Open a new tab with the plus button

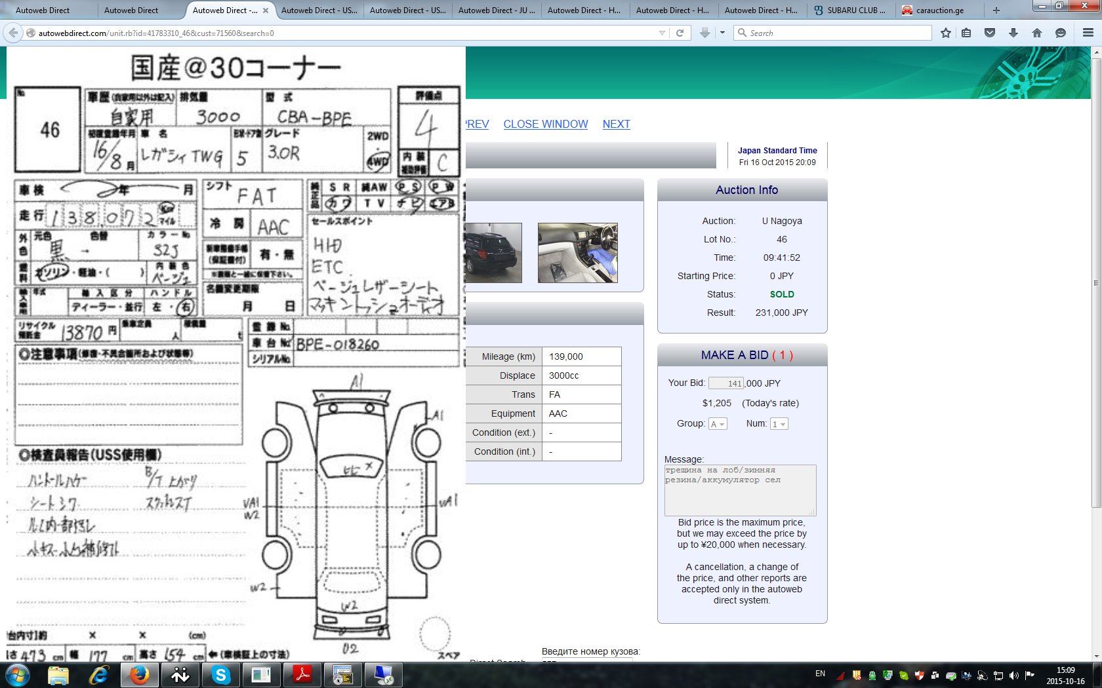tap(996, 10)
